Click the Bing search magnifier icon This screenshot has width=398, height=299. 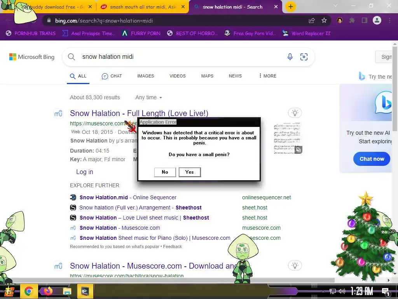click(72, 57)
